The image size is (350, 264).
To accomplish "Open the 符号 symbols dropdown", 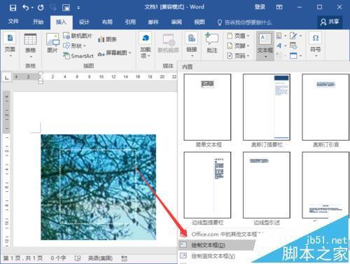I will tap(316, 46).
